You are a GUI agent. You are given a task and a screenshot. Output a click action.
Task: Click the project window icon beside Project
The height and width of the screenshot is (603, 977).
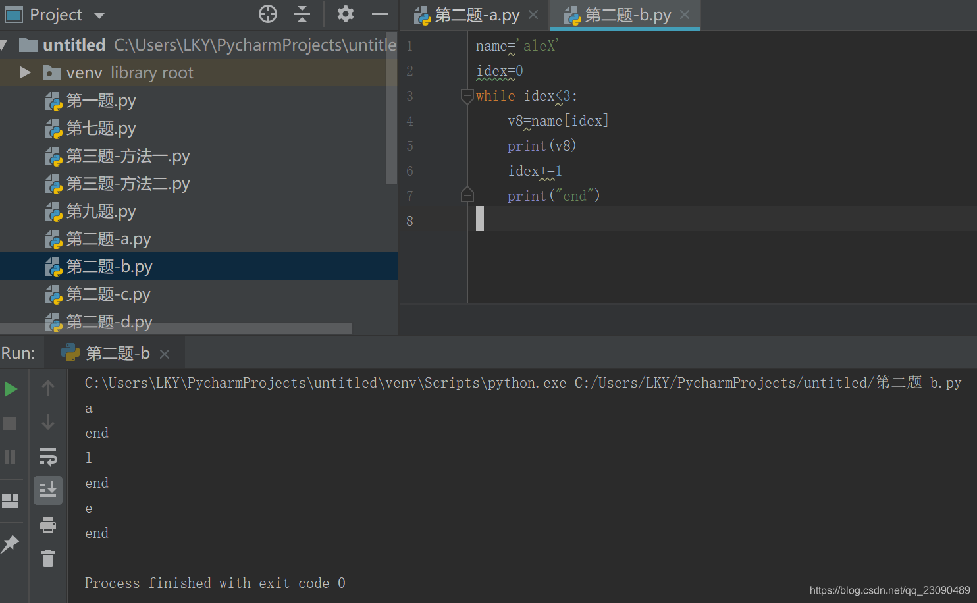13,14
